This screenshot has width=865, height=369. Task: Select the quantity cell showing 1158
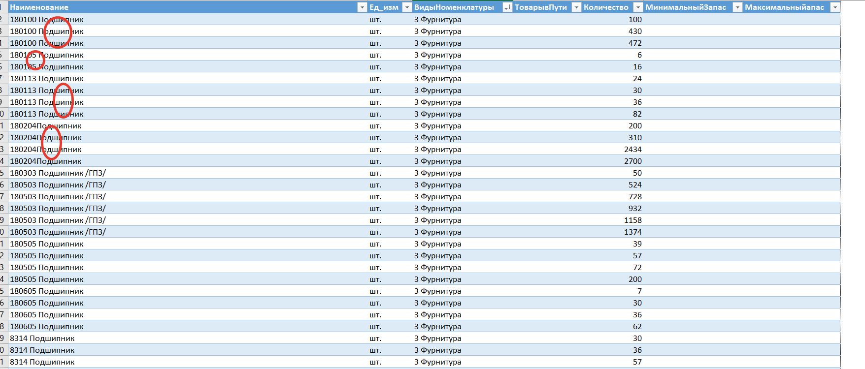click(632, 220)
